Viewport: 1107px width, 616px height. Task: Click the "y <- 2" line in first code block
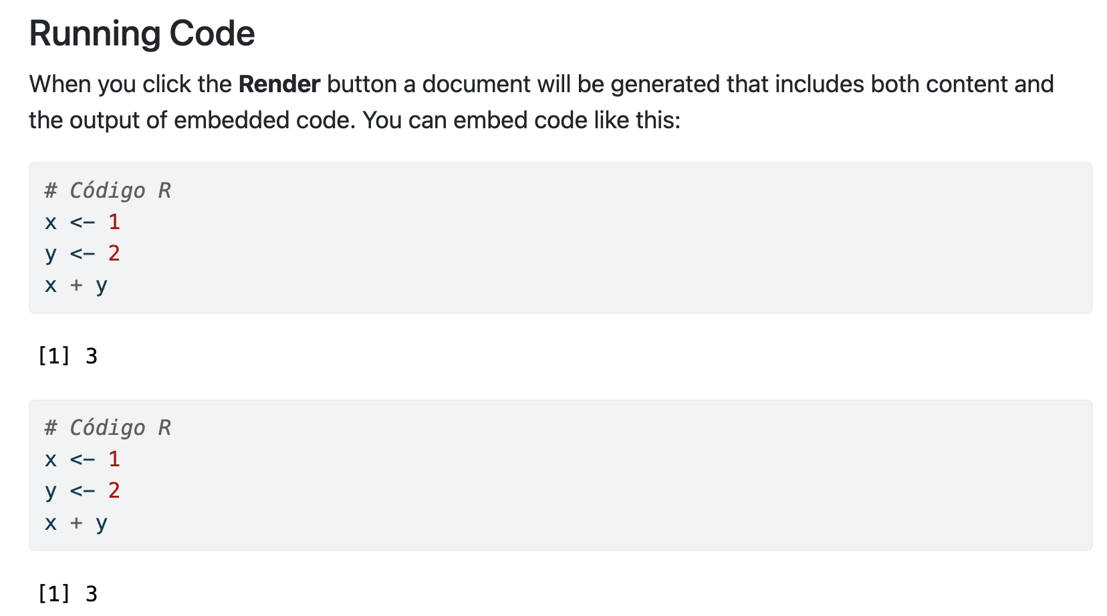tap(82, 254)
